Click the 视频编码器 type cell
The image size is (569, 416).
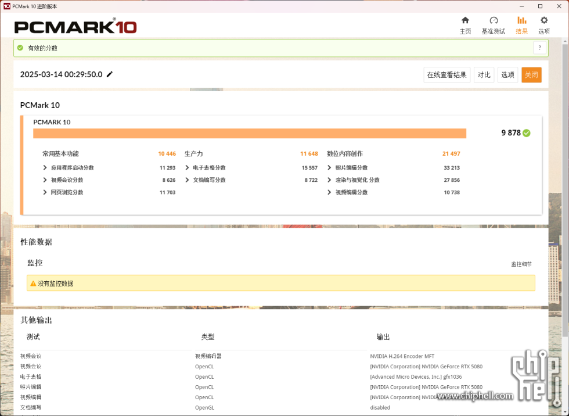click(x=208, y=357)
